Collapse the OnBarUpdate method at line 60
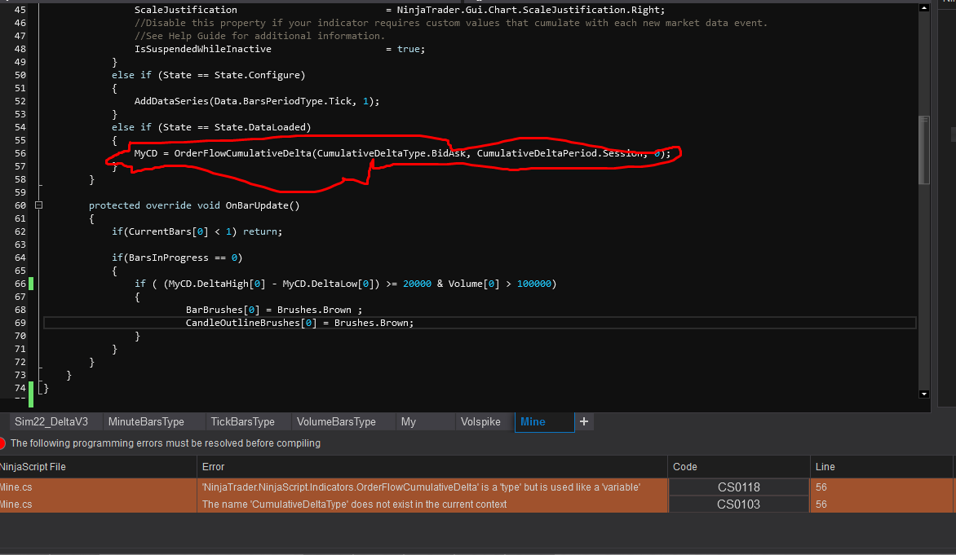The width and height of the screenshot is (956, 555). pyautogui.click(x=38, y=205)
